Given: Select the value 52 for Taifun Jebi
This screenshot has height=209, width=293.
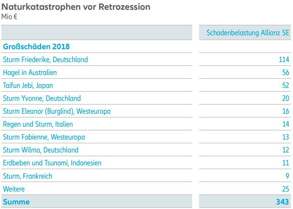Looking at the screenshot, I should pyautogui.click(x=286, y=85).
